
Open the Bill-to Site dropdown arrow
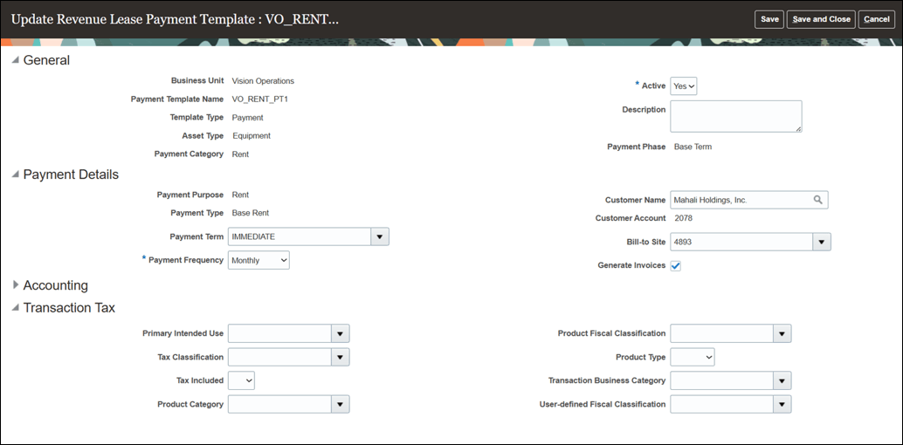coord(822,242)
